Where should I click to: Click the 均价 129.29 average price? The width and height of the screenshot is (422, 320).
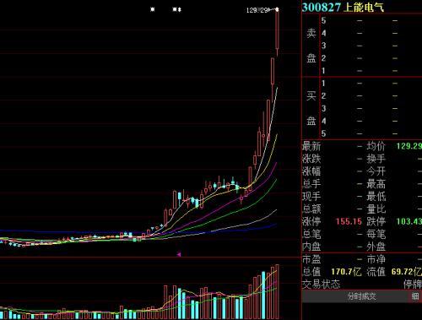(x=409, y=146)
